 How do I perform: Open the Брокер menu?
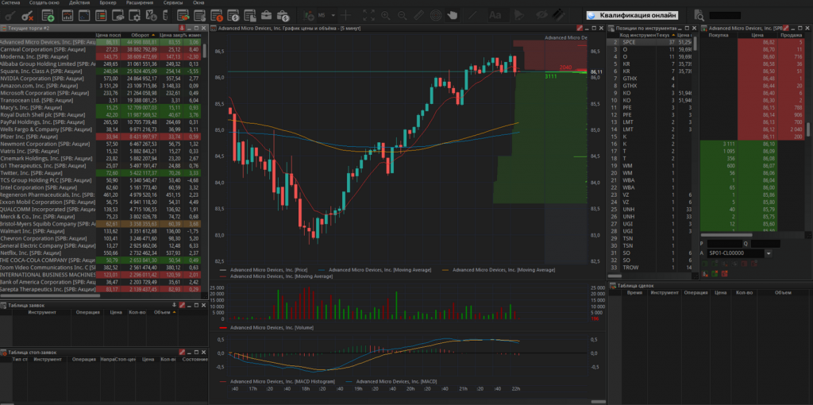pos(110,3)
